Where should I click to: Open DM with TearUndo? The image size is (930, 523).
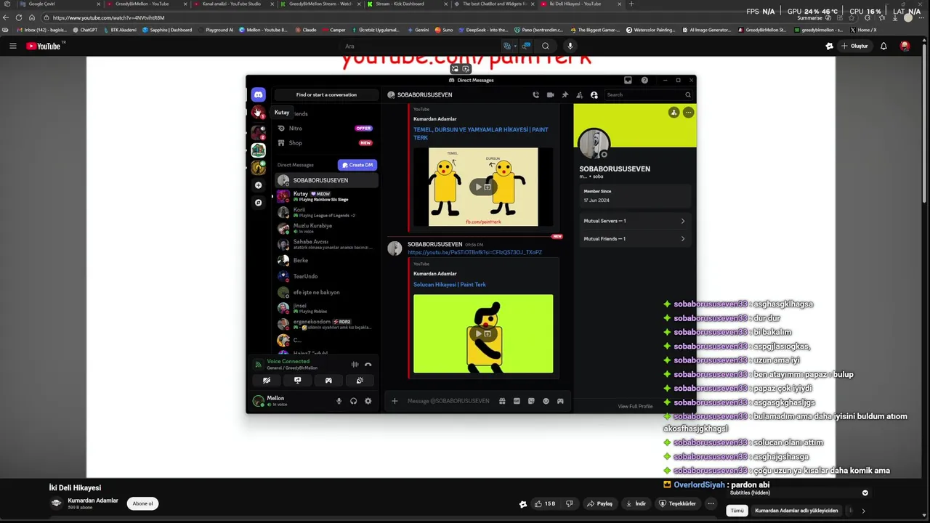326,276
